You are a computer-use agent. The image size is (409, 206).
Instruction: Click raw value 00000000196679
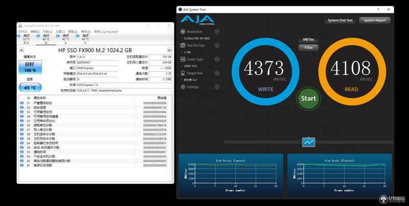point(155,125)
